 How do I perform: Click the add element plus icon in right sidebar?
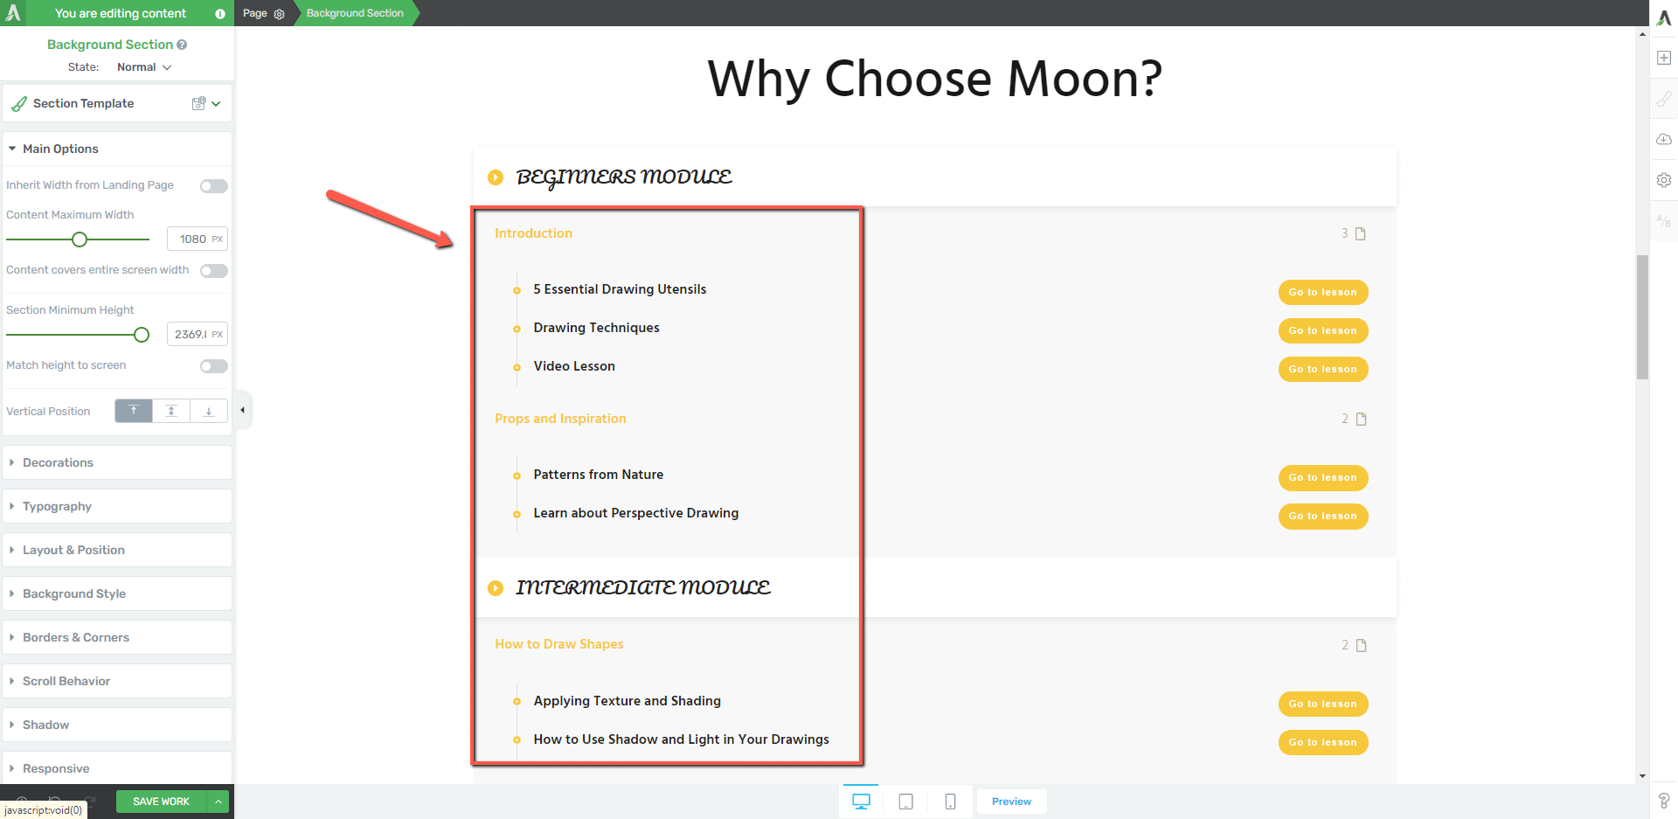coord(1664,58)
